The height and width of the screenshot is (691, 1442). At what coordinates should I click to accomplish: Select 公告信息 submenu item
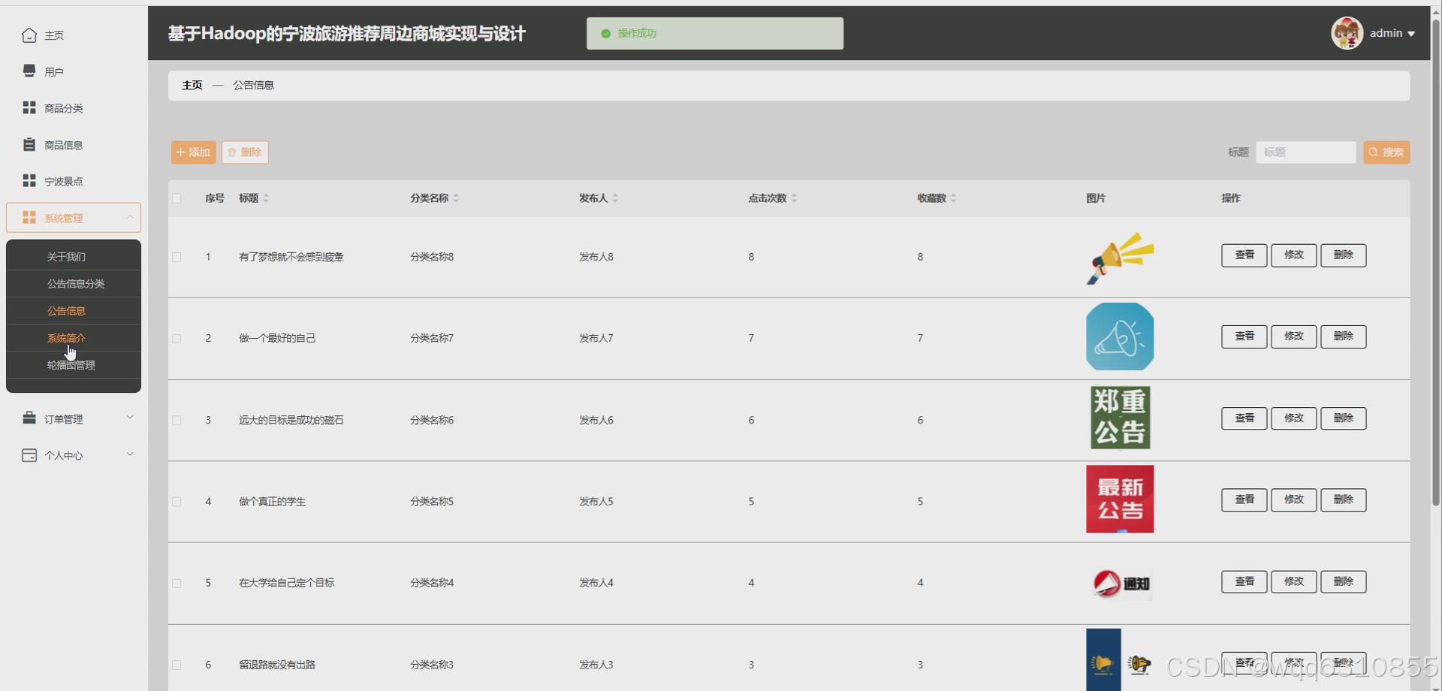tap(74, 311)
